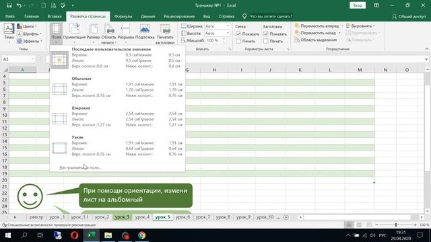Click the Tell Me search box
Screen dimensions: 431x242
(x=267, y=16)
